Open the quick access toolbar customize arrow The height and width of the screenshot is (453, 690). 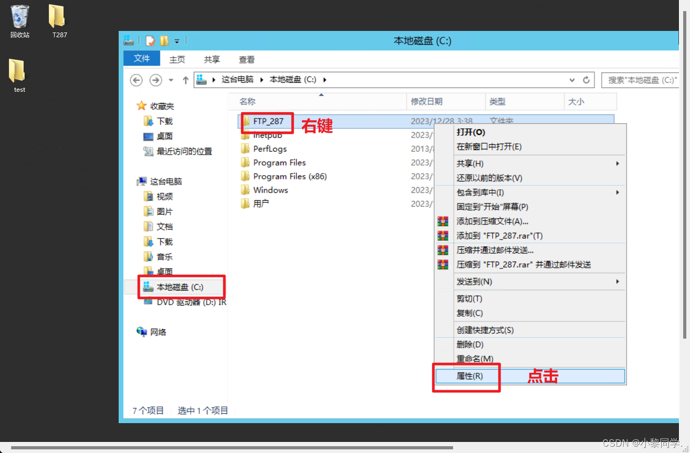point(177,41)
